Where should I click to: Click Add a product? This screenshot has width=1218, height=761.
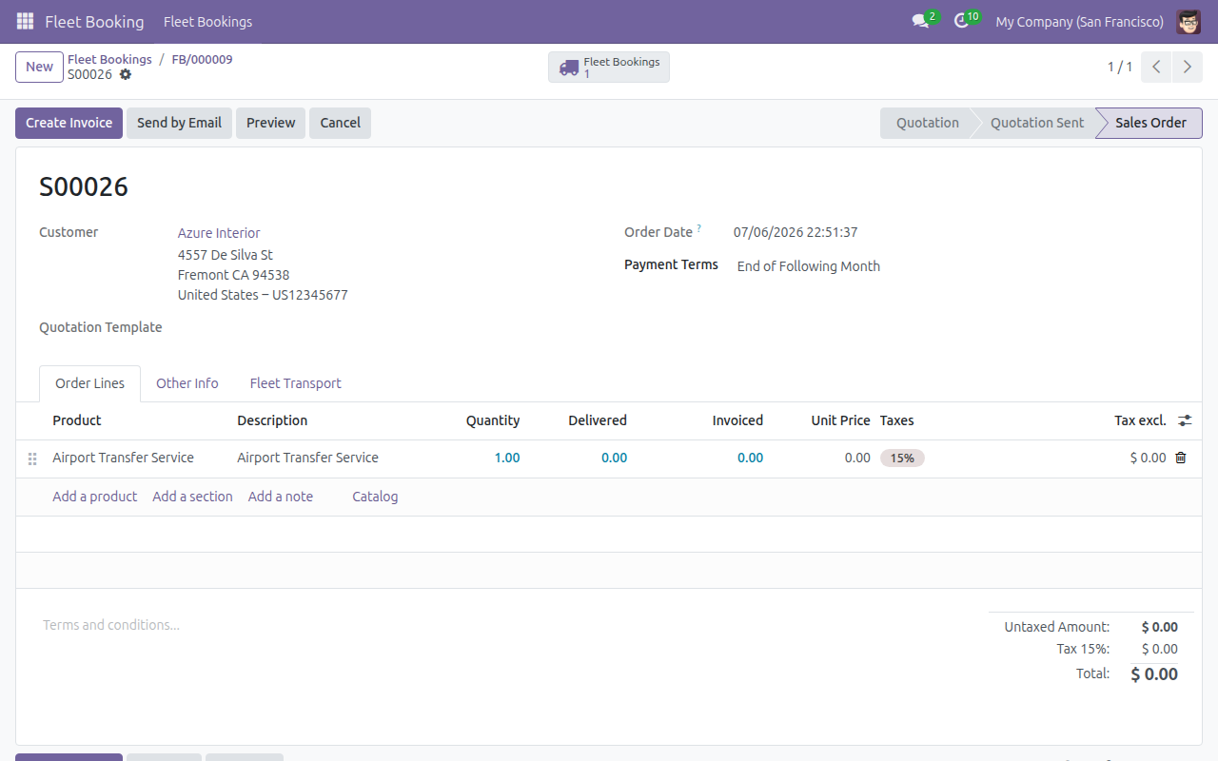[94, 497]
